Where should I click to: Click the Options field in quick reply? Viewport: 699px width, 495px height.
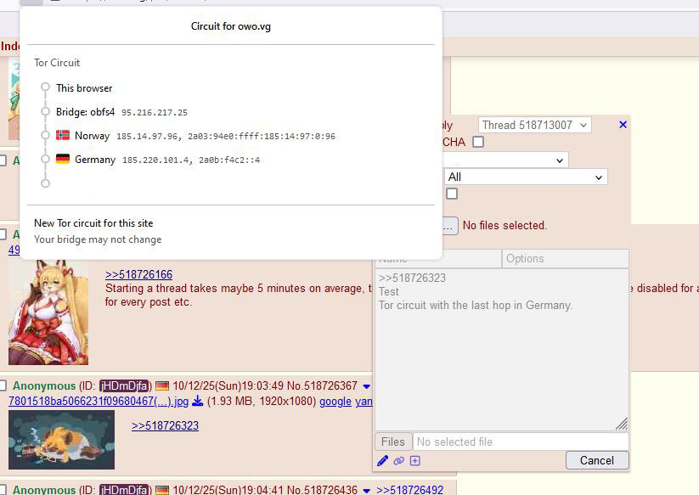point(566,258)
